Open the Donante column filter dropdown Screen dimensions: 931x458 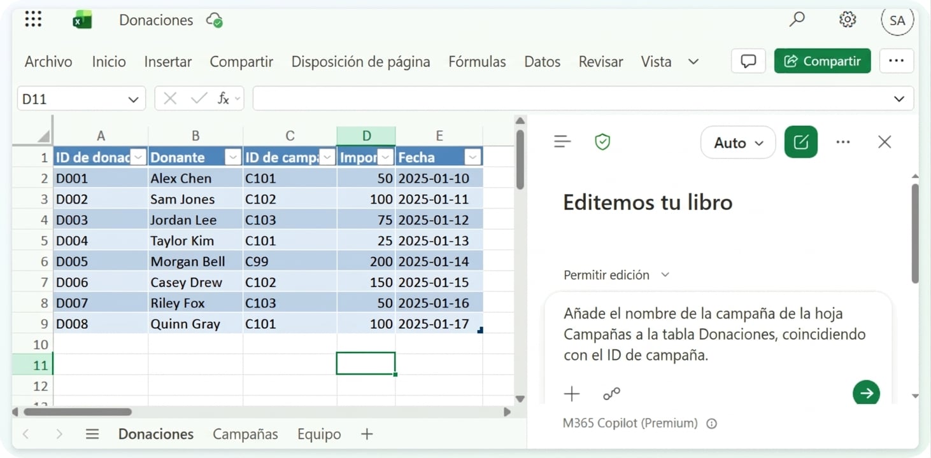(x=233, y=157)
